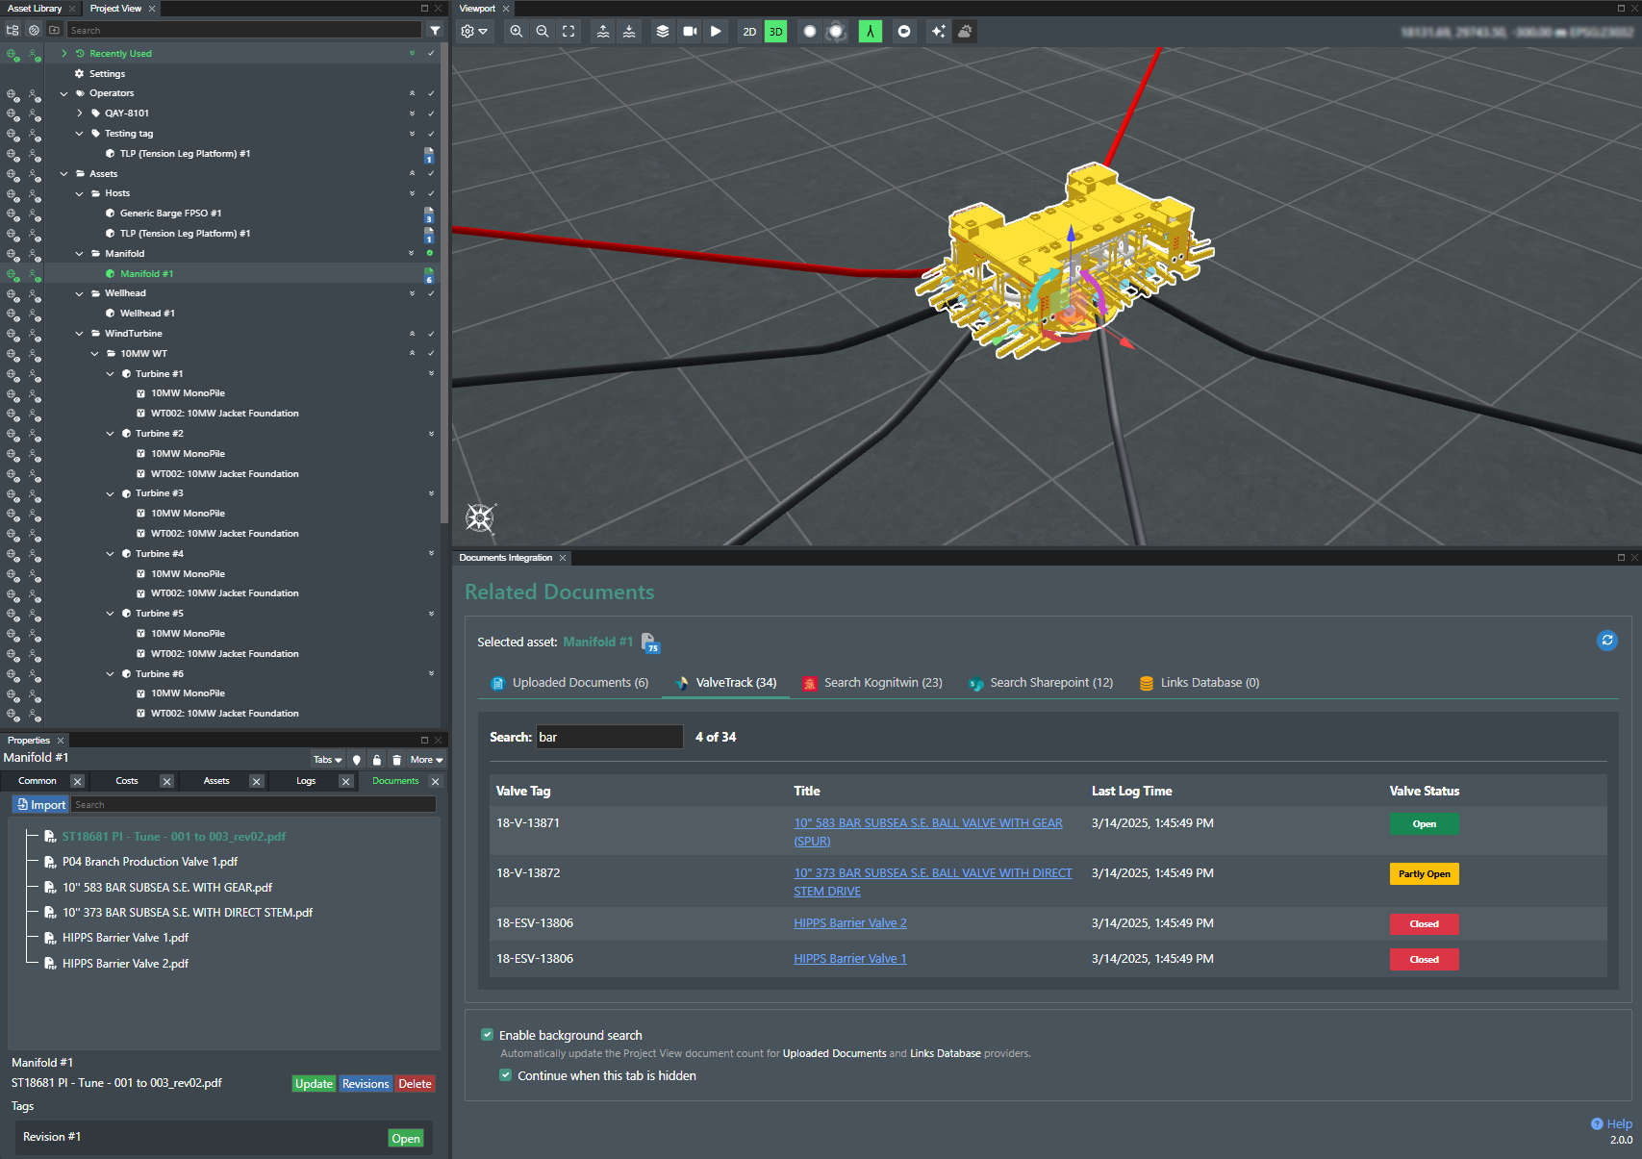Open the Costs tab in Properties panel
The image size is (1642, 1159).
[126, 781]
